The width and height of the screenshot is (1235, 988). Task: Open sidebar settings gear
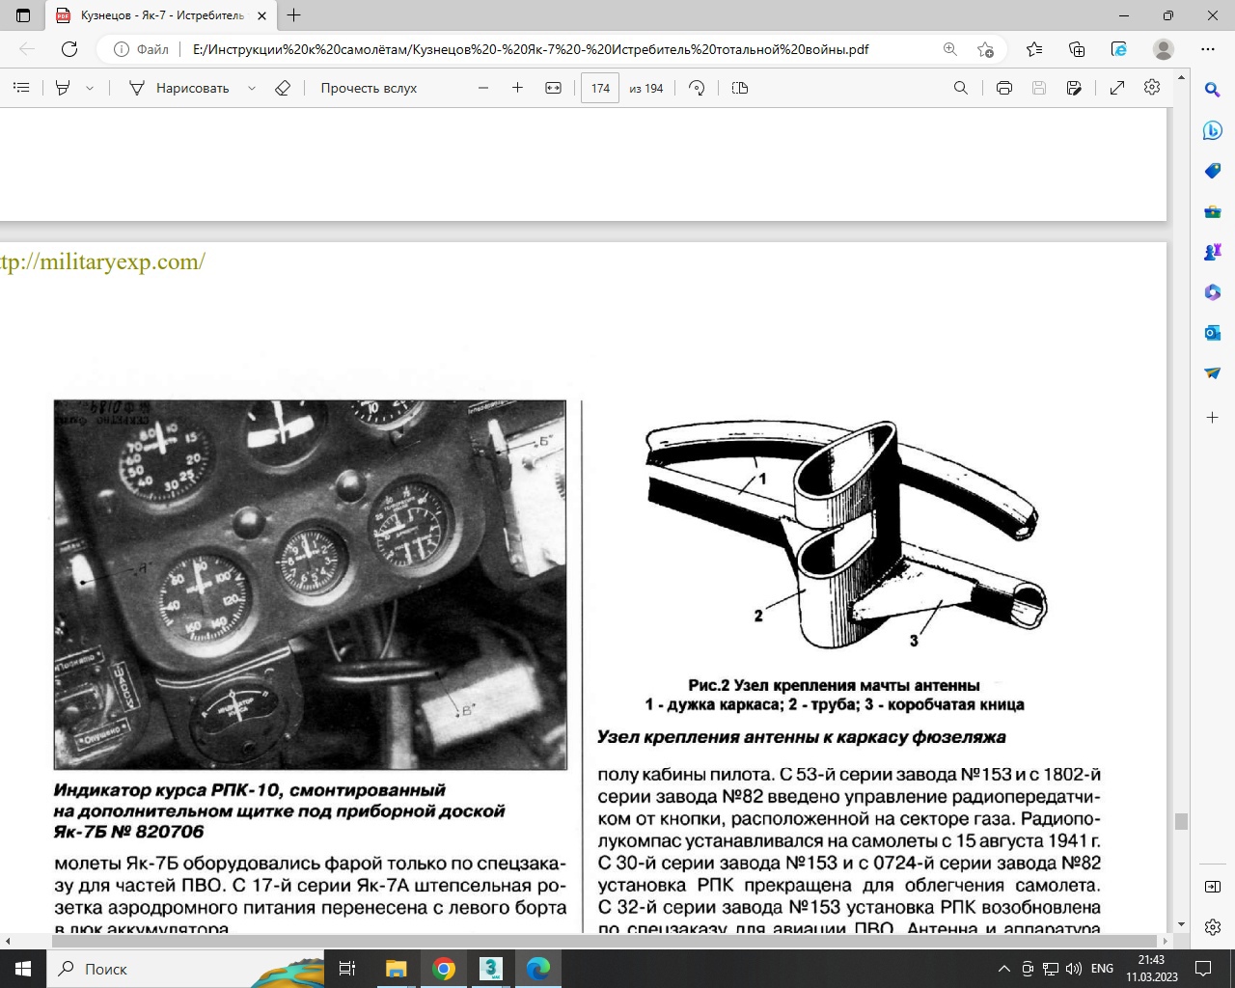click(x=1213, y=927)
